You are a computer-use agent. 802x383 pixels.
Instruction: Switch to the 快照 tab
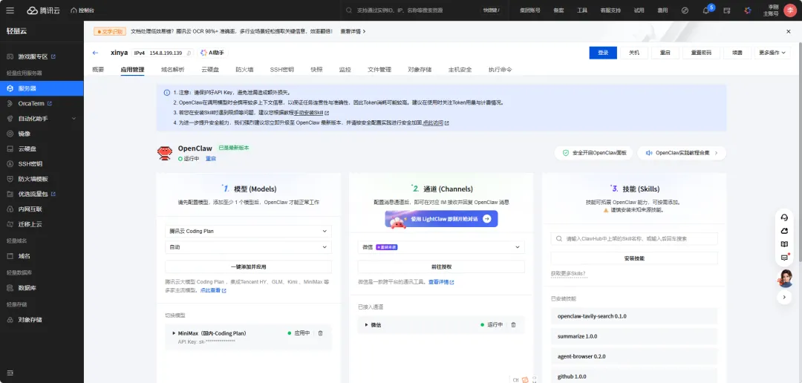tap(316, 70)
